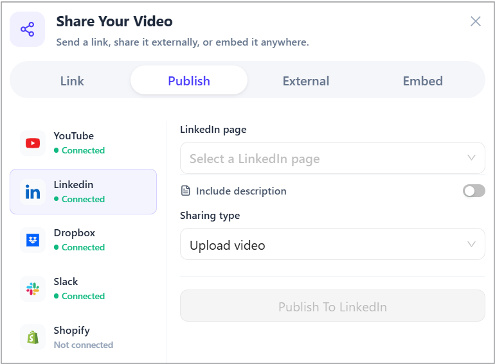The height and width of the screenshot is (364, 495).
Task: Click the LinkedIn logo icon
Action: (x=33, y=191)
